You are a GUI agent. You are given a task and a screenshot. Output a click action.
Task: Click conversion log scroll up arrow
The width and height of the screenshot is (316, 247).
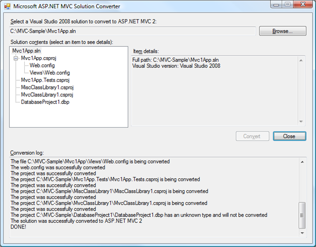click(x=302, y=162)
